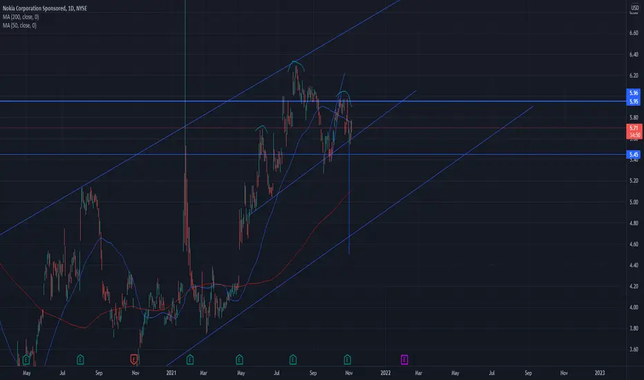
Task: Click the 4.00 price axis label
Action: [x=634, y=307]
